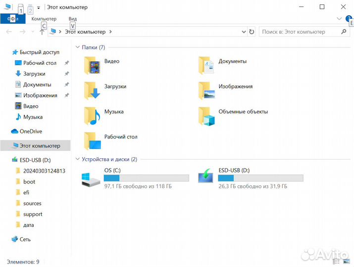Image resolution: width=354 pixels, height=267 pixels.
Task: Open the Объемные объекты folder icon
Action: (x=206, y=116)
